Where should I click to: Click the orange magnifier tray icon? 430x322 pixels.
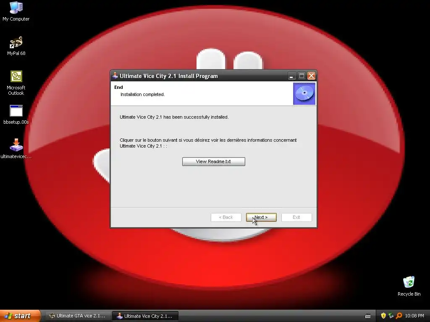[x=399, y=316]
